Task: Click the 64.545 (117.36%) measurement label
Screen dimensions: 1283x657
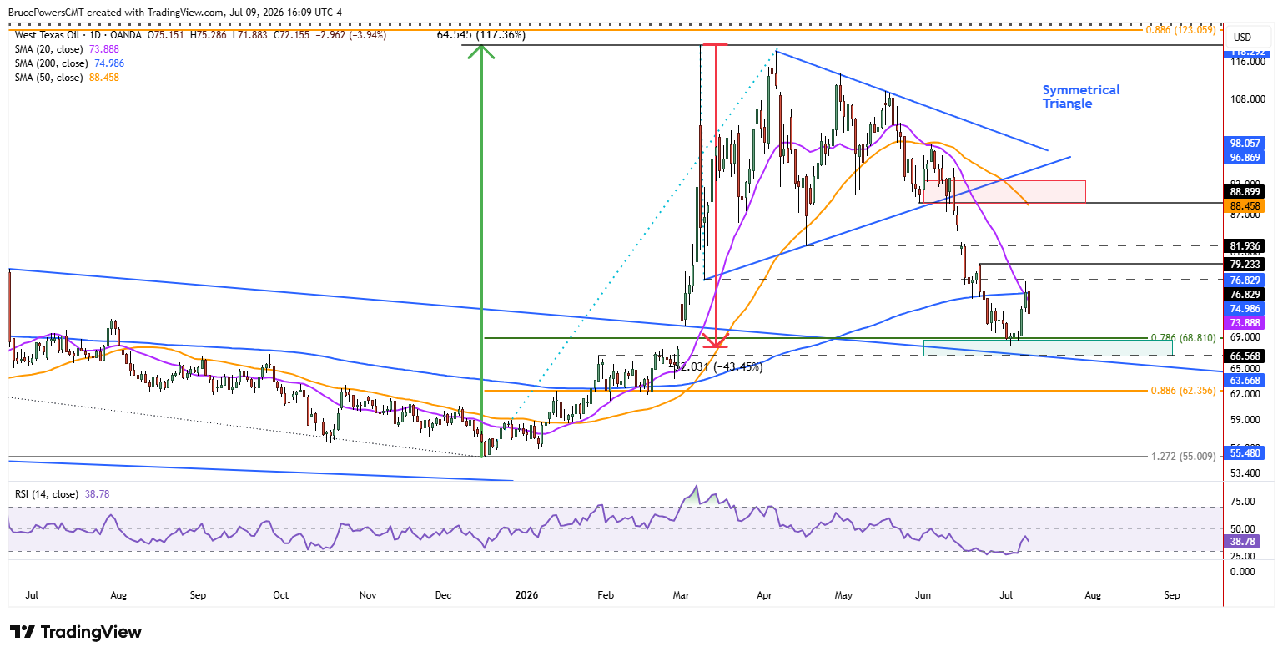Action: click(481, 35)
